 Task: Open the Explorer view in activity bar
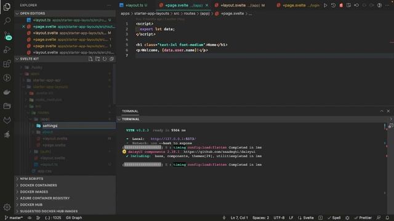point(7,7)
